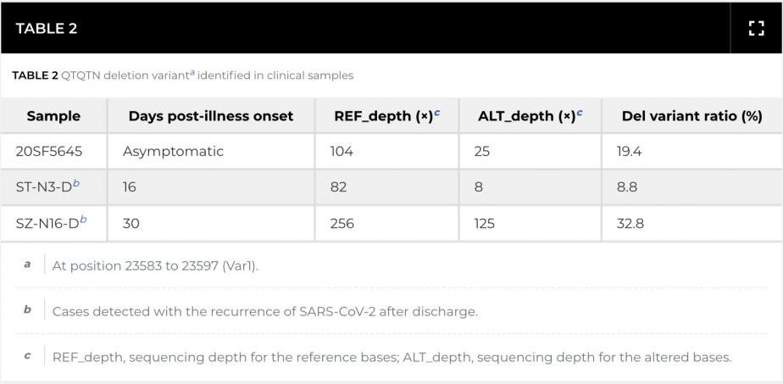
Task: Click the Del variant ratio (%) header
Action: click(691, 116)
